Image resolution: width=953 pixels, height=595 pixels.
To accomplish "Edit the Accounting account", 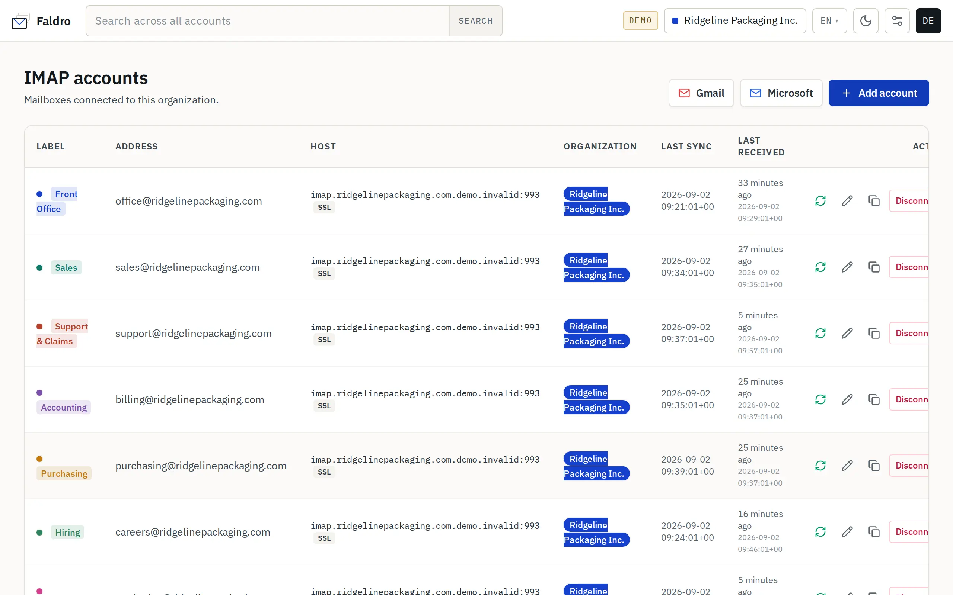I will pyautogui.click(x=847, y=399).
